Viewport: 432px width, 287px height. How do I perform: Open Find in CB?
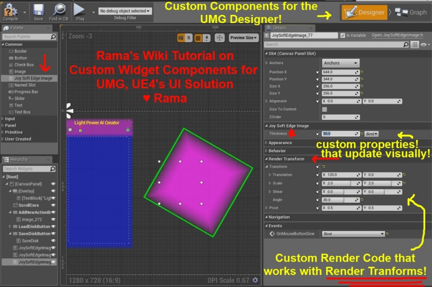tap(59, 12)
